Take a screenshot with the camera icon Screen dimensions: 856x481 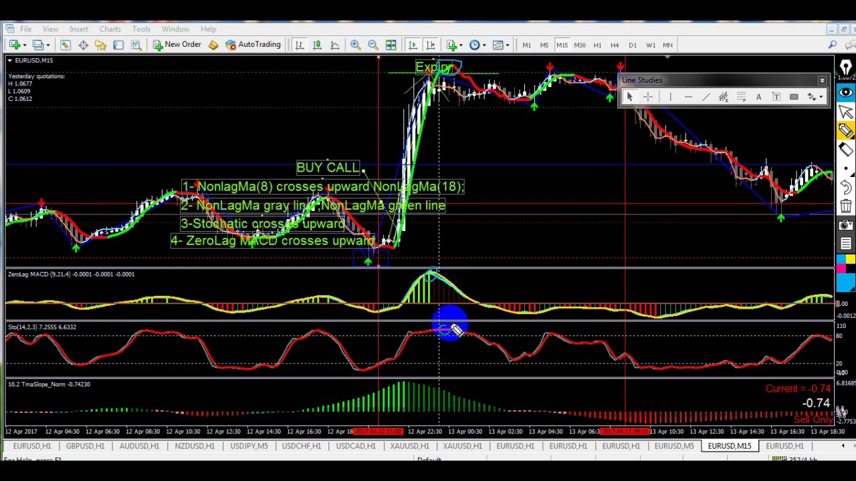pyautogui.click(x=845, y=225)
